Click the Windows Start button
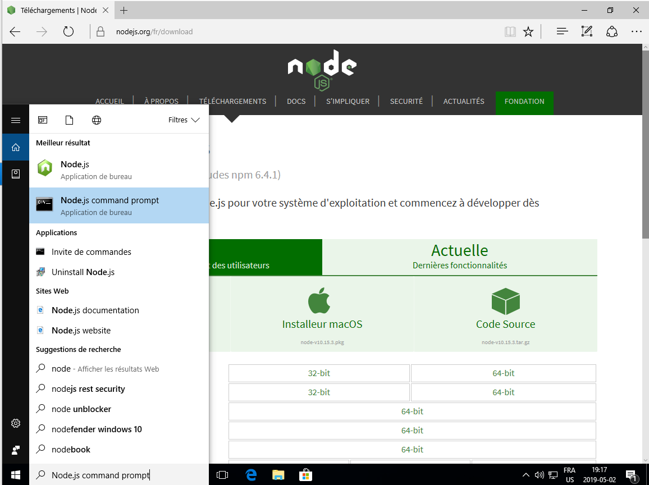The image size is (649, 485). pyautogui.click(x=16, y=474)
